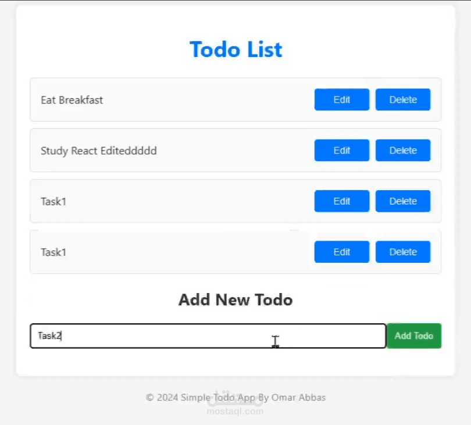Edit the Study React Editeddddd todo
Image resolution: width=471 pixels, height=425 pixels.
[341, 150]
